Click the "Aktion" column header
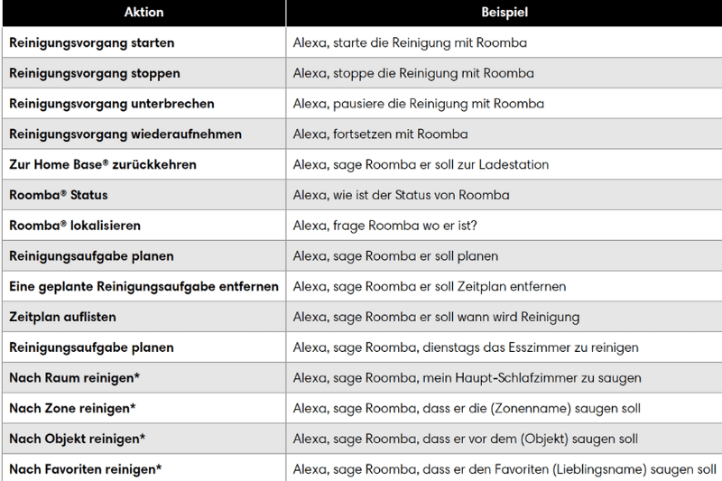722x481 pixels. 143,13
